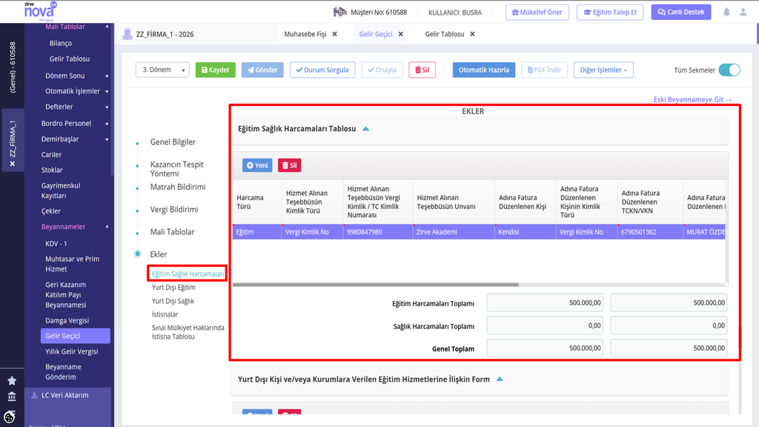Collapse the Eğitim Sağlık Harcamaları Tablosu section

(366, 129)
